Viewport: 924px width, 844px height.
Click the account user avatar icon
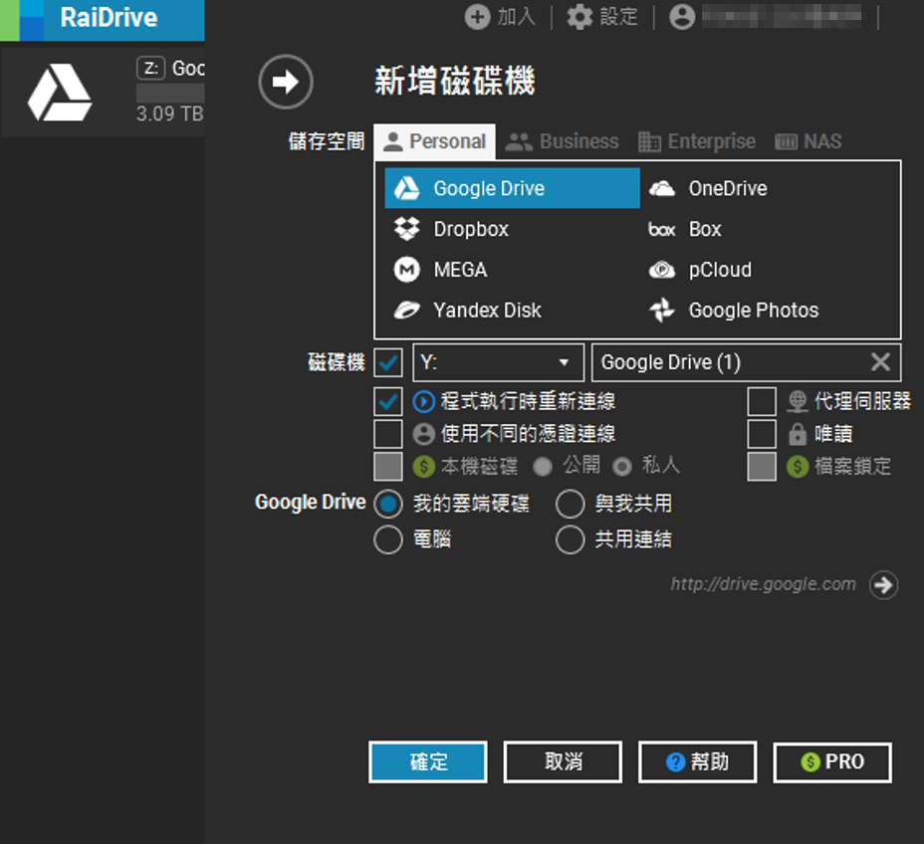pos(682,17)
